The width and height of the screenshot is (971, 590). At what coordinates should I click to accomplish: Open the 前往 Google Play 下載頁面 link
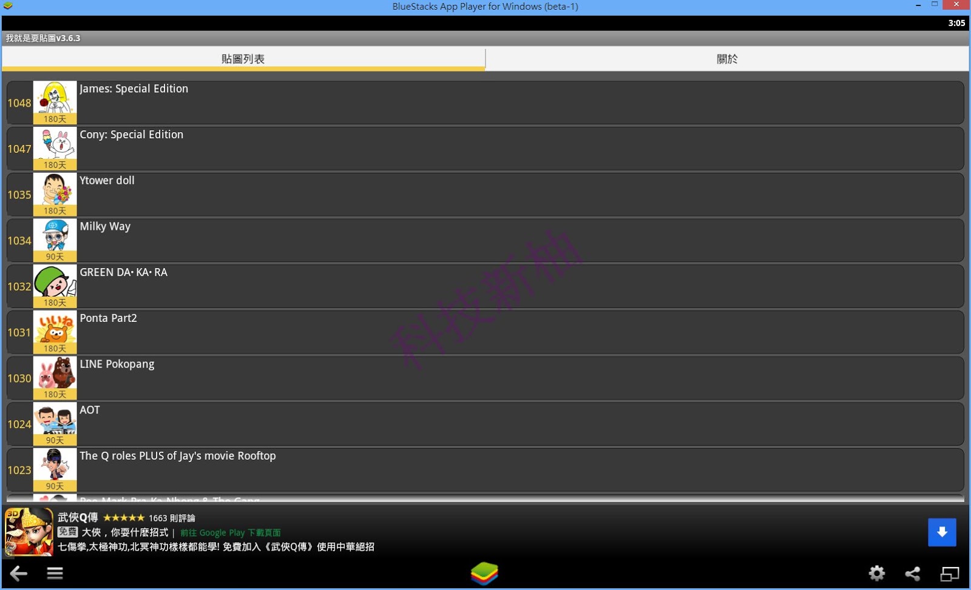[231, 532]
